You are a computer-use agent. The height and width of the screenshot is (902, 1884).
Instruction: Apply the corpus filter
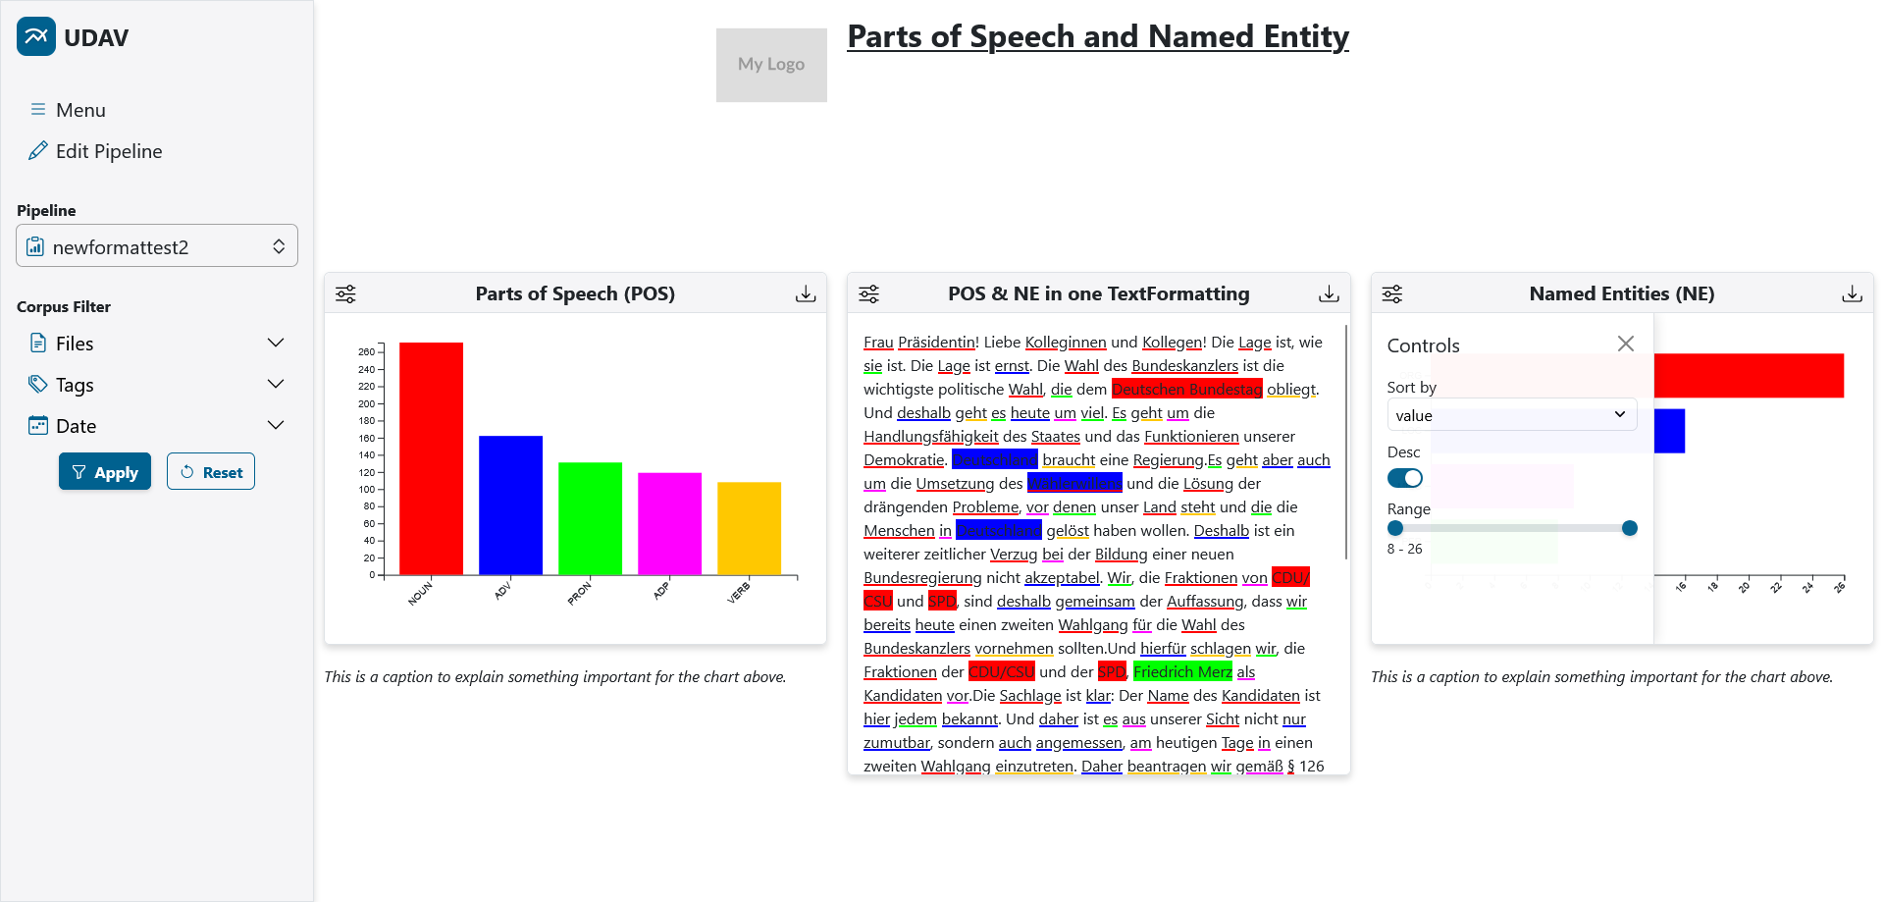click(104, 471)
